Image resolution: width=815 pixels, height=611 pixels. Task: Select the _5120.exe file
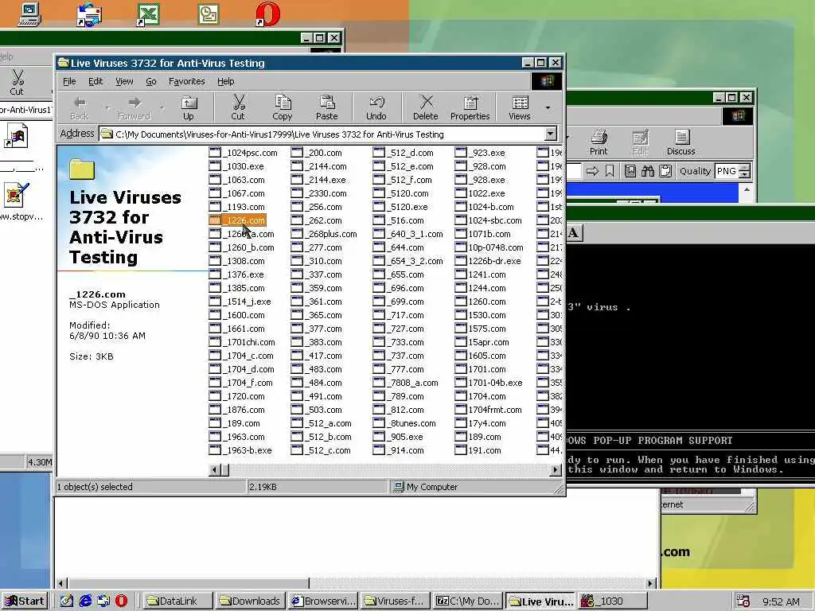click(x=401, y=207)
